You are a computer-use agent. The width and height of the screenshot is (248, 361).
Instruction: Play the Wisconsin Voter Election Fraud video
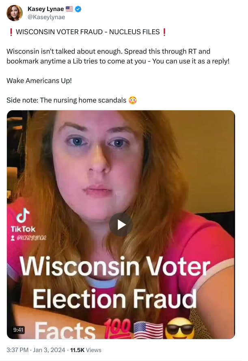point(121,225)
